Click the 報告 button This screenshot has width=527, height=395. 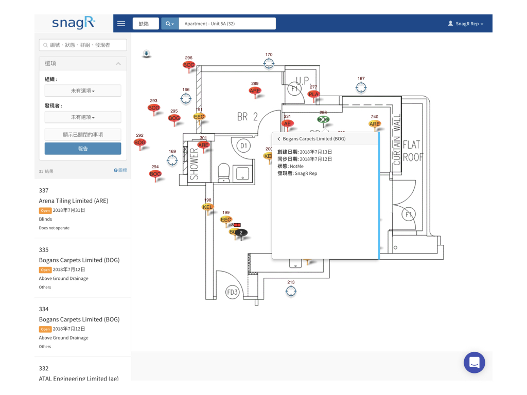coord(83,149)
